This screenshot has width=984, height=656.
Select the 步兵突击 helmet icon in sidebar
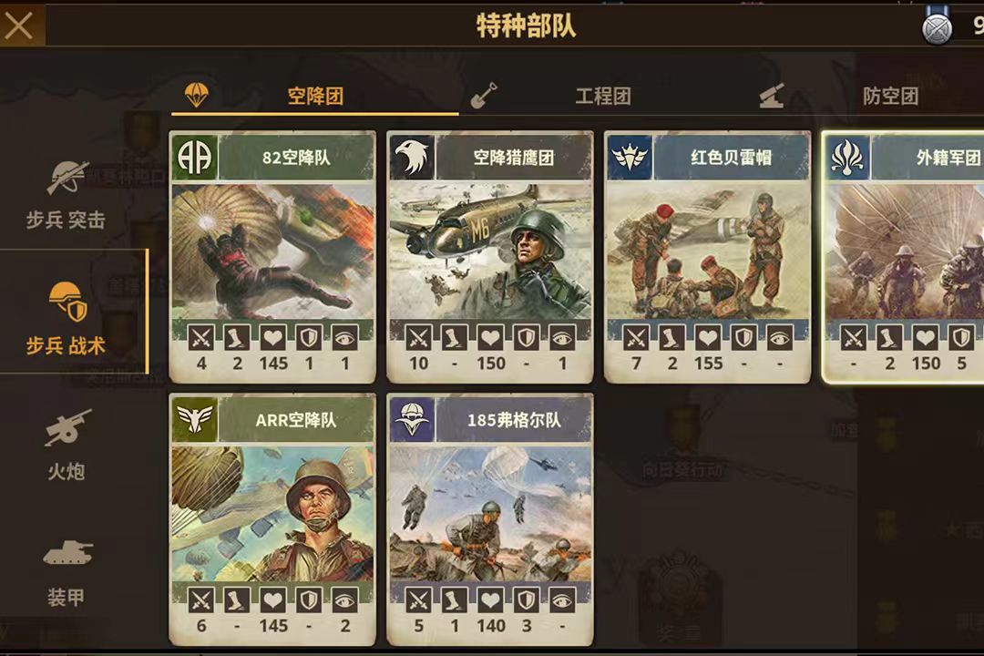[x=67, y=178]
